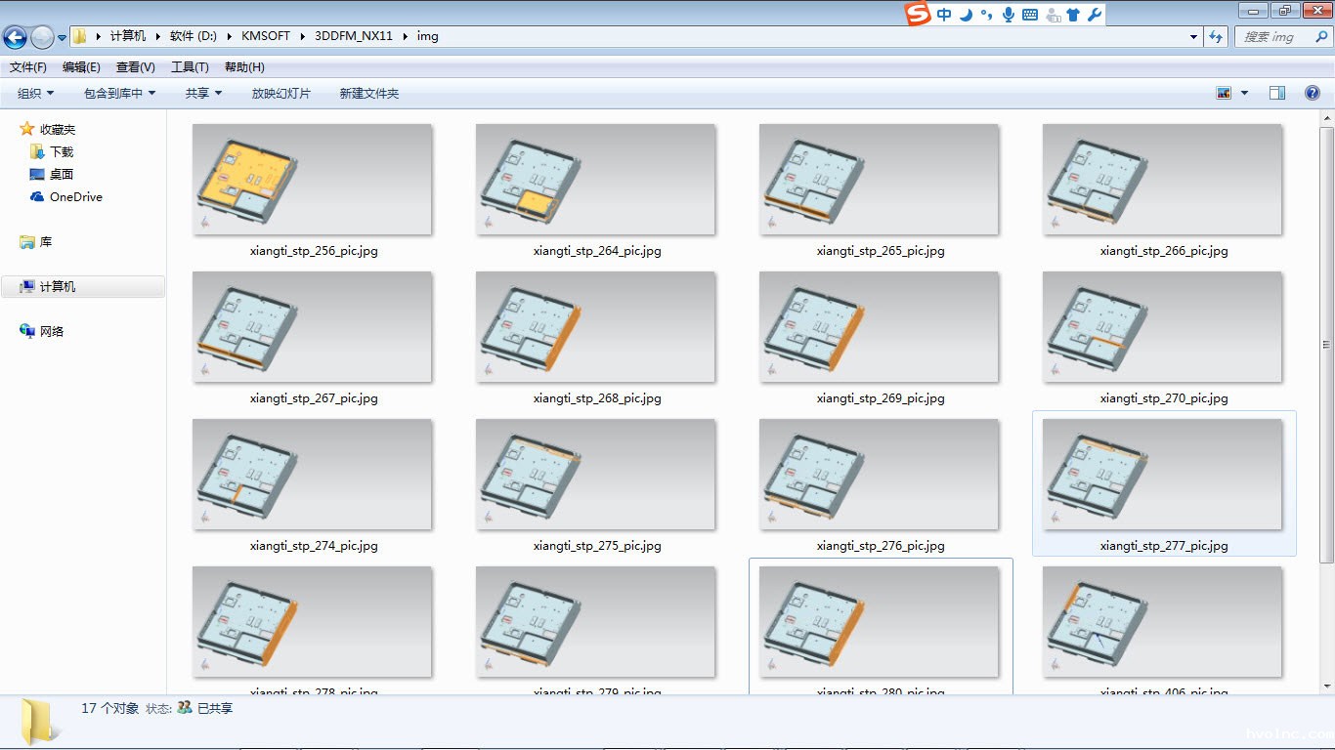Click the 新建文件夹 button
This screenshot has width=1335, height=750.
click(x=368, y=94)
